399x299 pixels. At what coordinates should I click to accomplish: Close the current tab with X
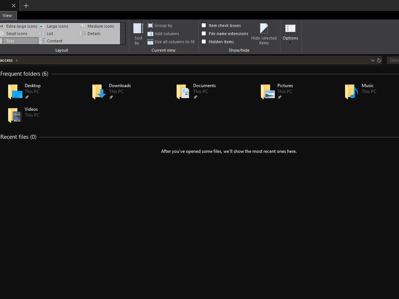[14, 6]
